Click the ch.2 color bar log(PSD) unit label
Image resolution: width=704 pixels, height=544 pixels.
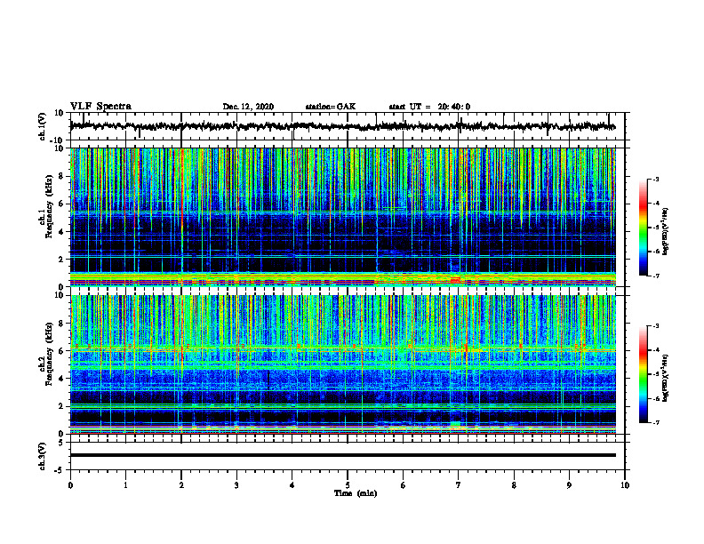click(666, 378)
